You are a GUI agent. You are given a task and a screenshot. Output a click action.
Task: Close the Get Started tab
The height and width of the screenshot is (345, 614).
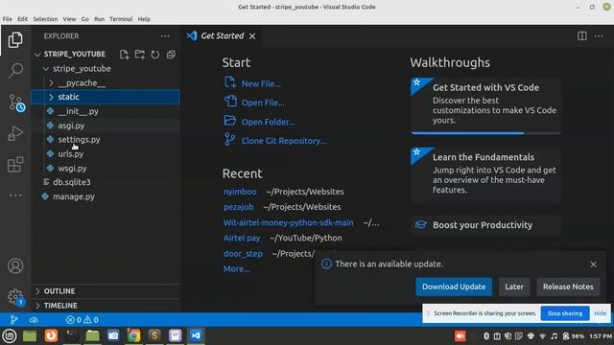[252, 36]
